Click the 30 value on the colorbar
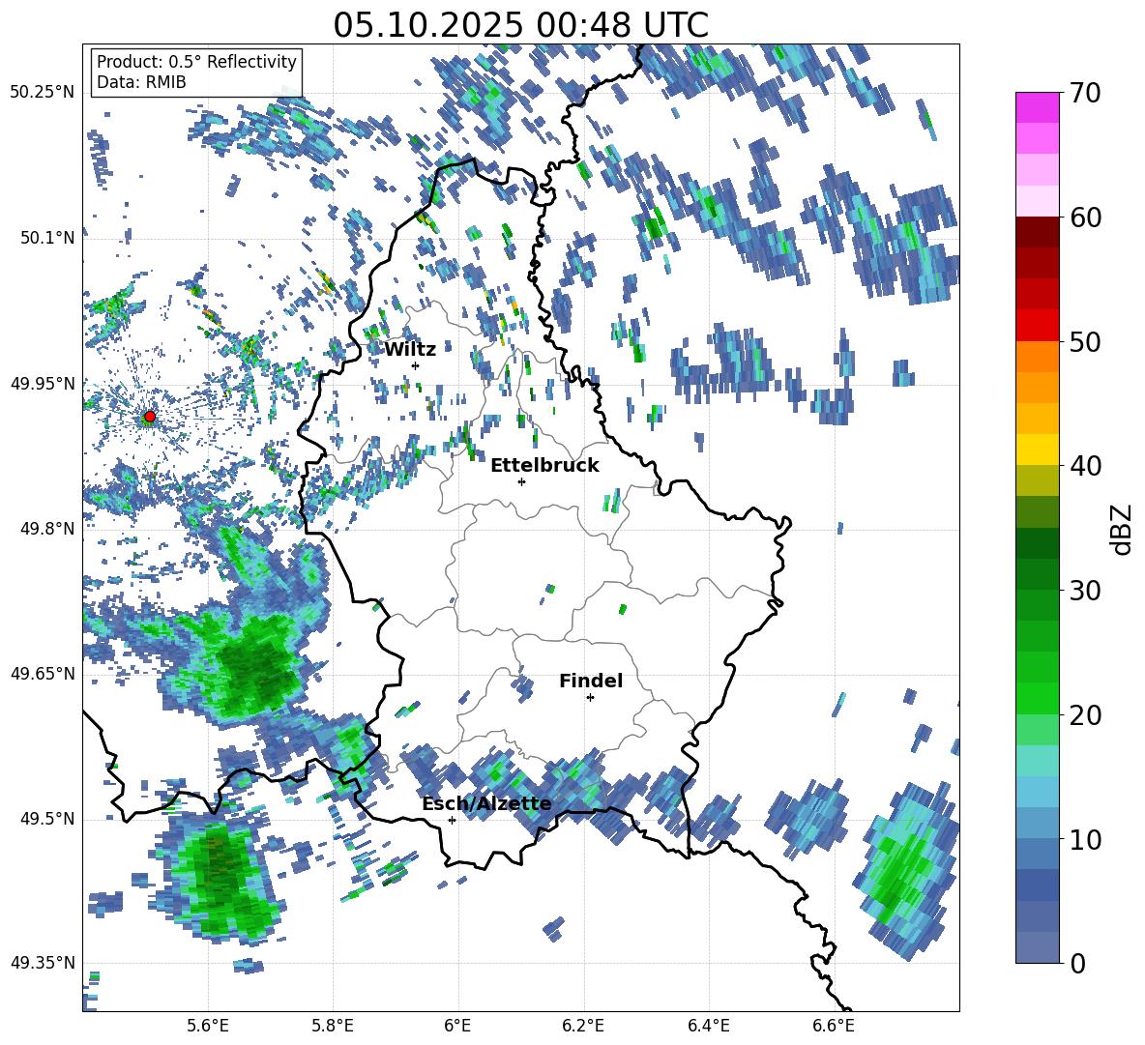 [x=1084, y=591]
